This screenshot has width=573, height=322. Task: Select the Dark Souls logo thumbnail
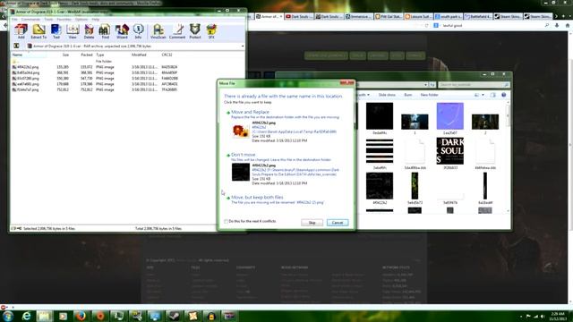(449, 151)
